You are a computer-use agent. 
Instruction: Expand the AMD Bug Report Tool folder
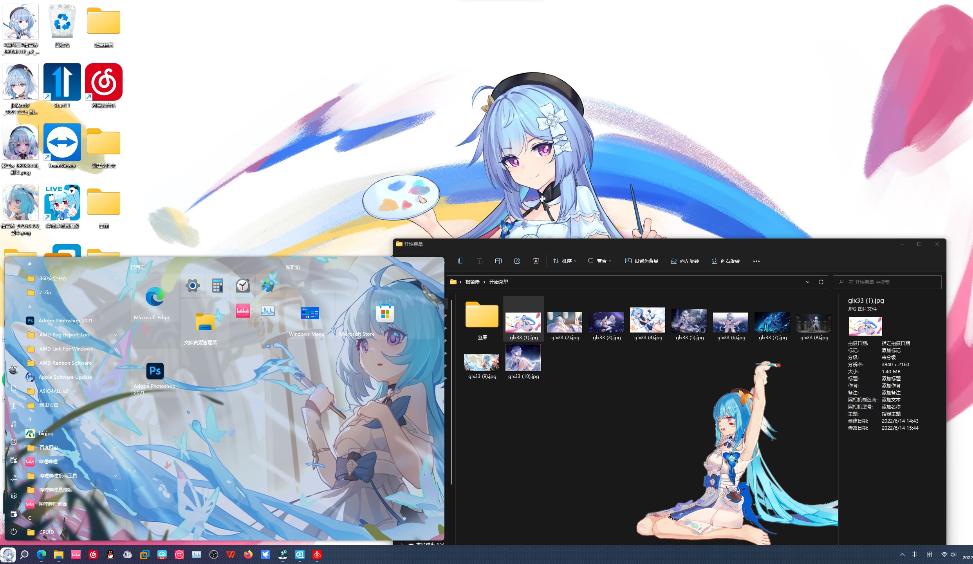coord(115,335)
